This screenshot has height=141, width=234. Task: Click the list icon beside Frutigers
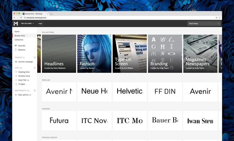(x=16, y=84)
